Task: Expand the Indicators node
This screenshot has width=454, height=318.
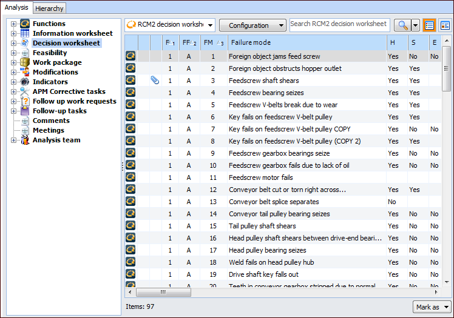Action: [13, 82]
